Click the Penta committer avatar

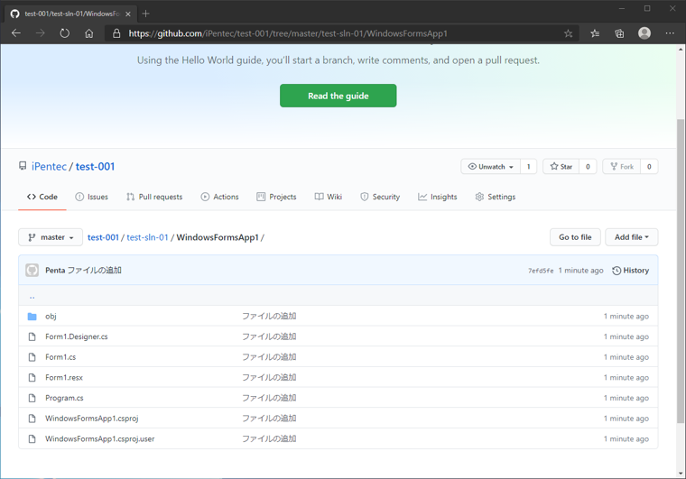coord(32,271)
